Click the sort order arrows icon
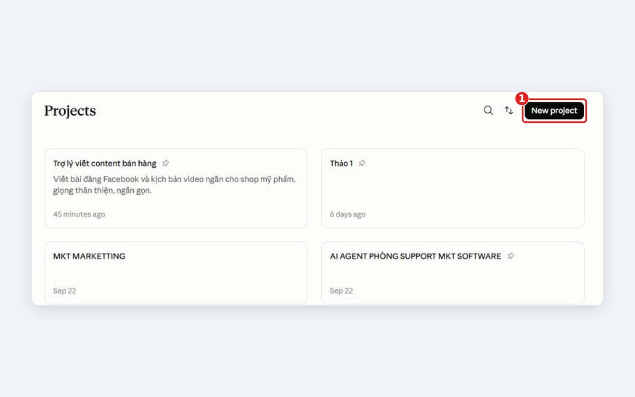The width and height of the screenshot is (635, 397). pos(509,110)
